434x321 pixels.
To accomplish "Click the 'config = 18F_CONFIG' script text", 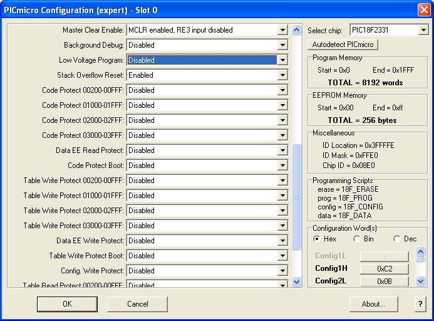I will (351, 207).
